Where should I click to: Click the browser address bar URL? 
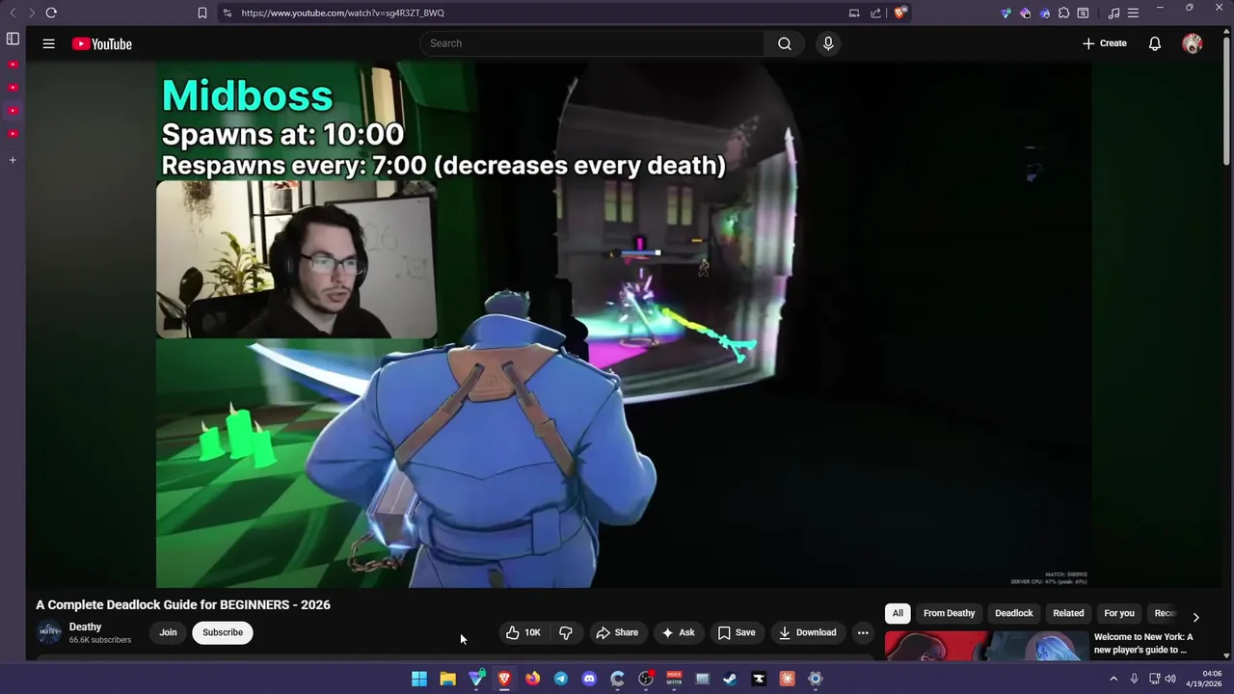[x=342, y=13]
